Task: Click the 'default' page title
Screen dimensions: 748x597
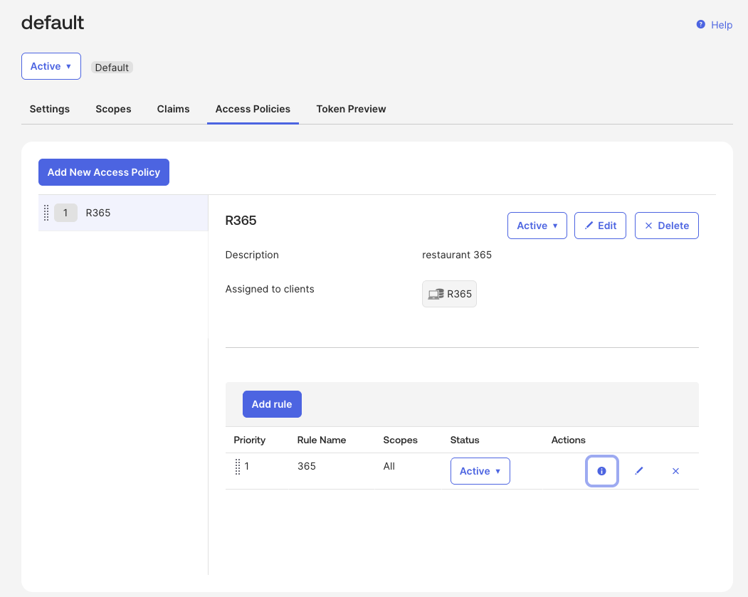Action: [53, 22]
